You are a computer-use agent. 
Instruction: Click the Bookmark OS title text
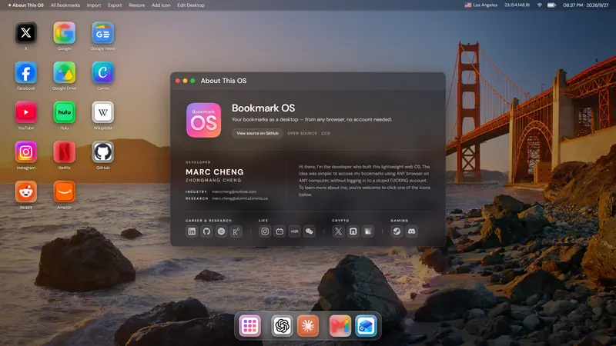click(x=263, y=108)
